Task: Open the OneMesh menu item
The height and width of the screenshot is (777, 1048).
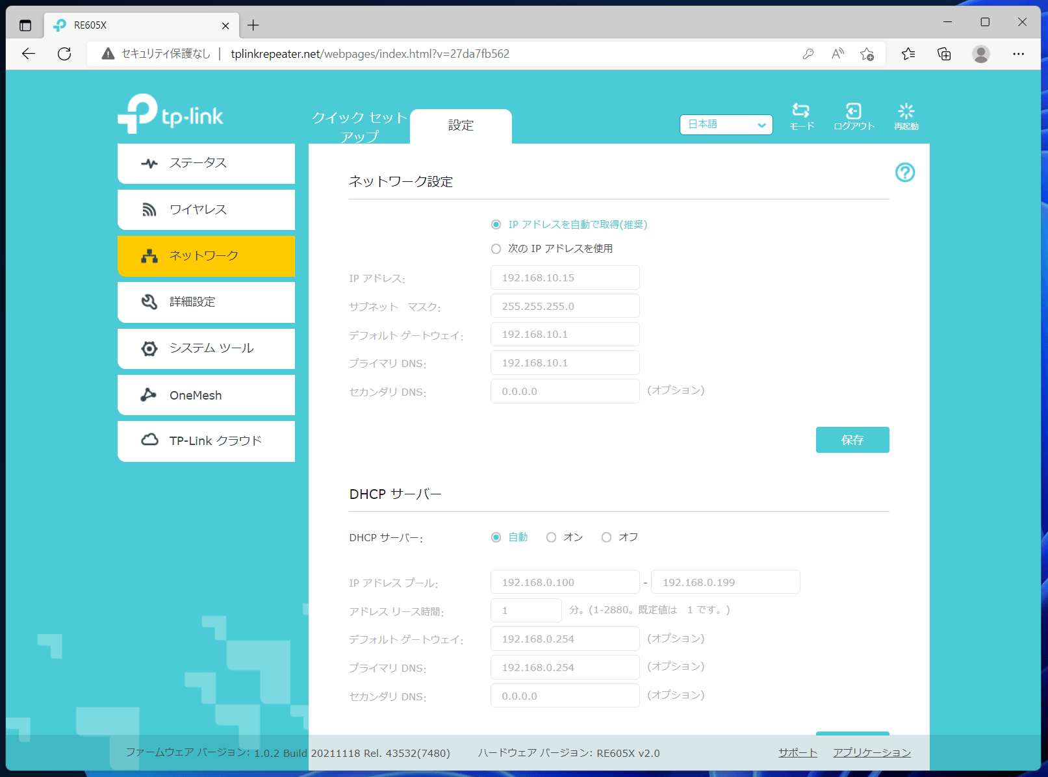Action: point(206,395)
